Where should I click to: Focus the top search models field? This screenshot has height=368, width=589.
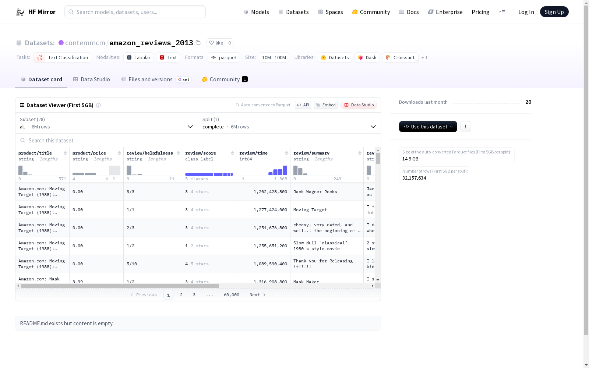click(135, 12)
